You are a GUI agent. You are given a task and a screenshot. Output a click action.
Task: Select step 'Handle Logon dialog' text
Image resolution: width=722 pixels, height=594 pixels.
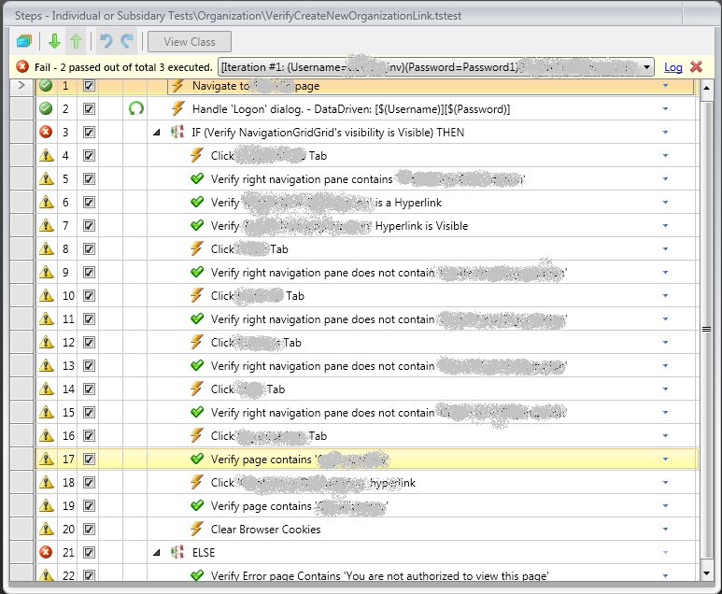[351, 109]
